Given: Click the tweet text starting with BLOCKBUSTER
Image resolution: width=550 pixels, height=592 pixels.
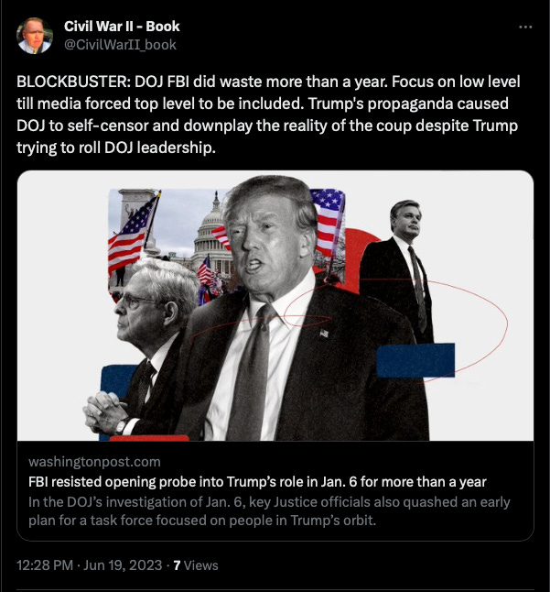Looking at the screenshot, I should click(x=268, y=115).
